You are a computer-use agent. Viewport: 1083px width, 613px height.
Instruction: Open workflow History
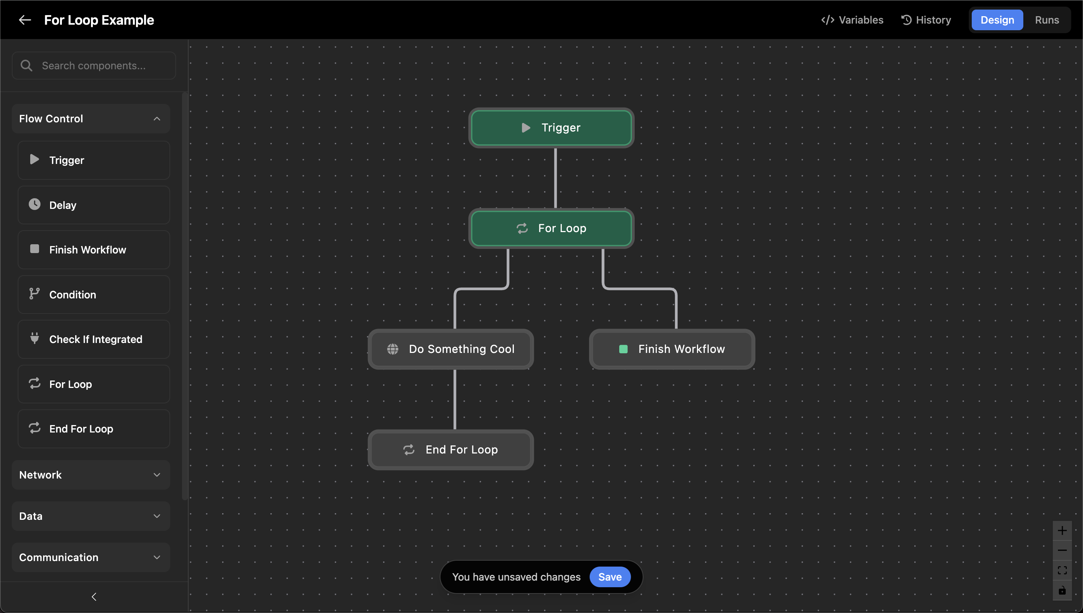point(926,20)
